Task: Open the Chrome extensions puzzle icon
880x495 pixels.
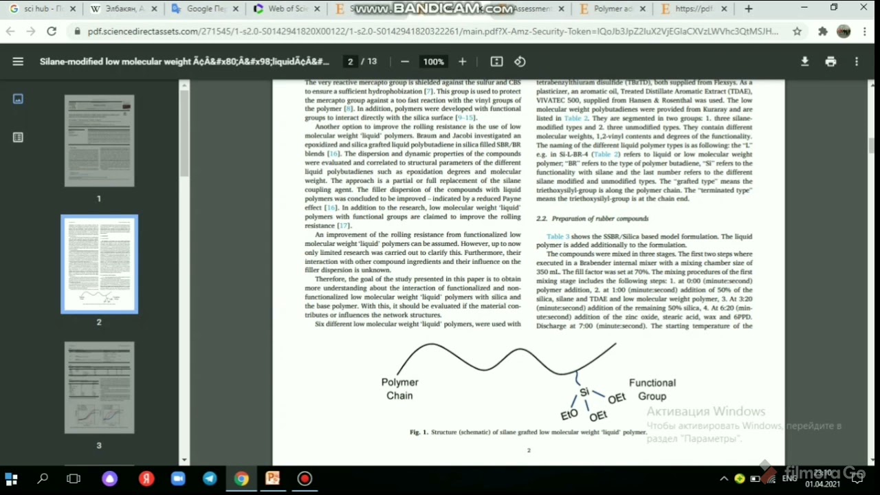Action: [823, 32]
